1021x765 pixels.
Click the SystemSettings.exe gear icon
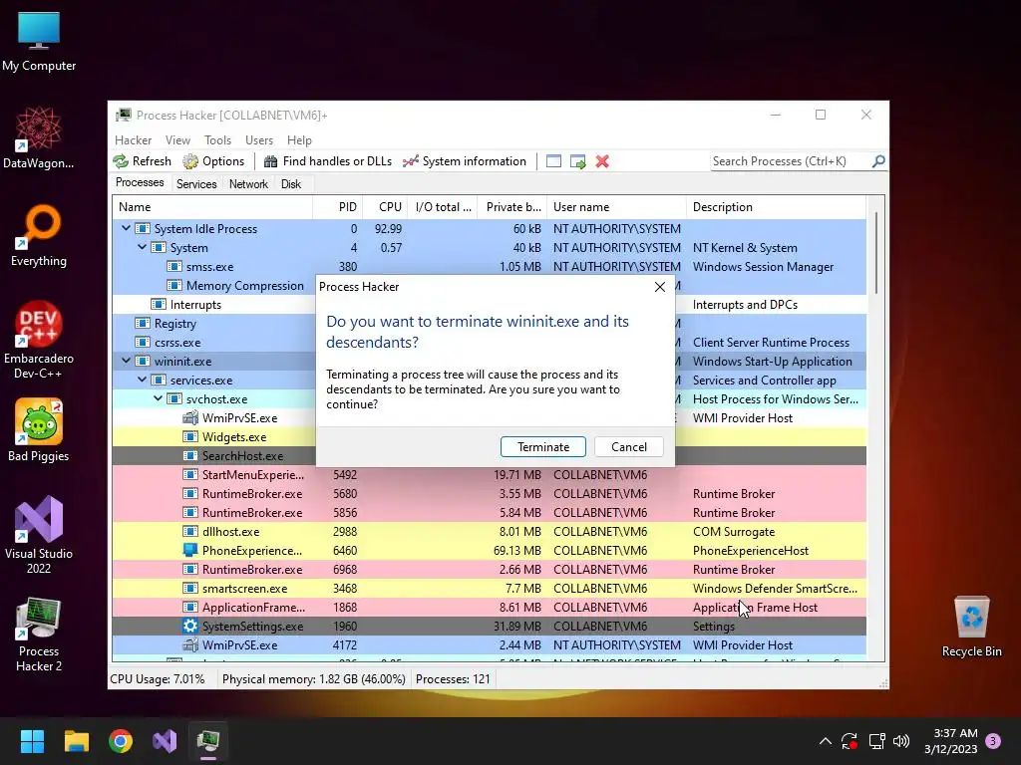(x=190, y=626)
